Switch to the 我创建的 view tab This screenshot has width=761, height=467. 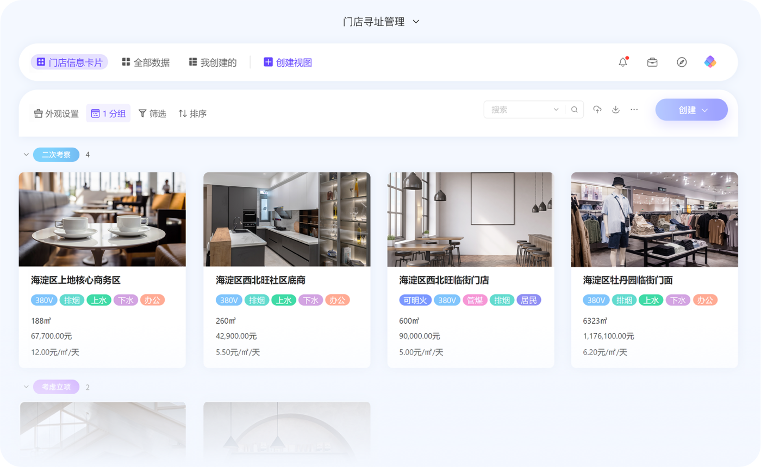(x=213, y=62)
